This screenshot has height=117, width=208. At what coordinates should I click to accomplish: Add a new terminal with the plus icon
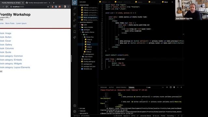(x=167, y=87)
